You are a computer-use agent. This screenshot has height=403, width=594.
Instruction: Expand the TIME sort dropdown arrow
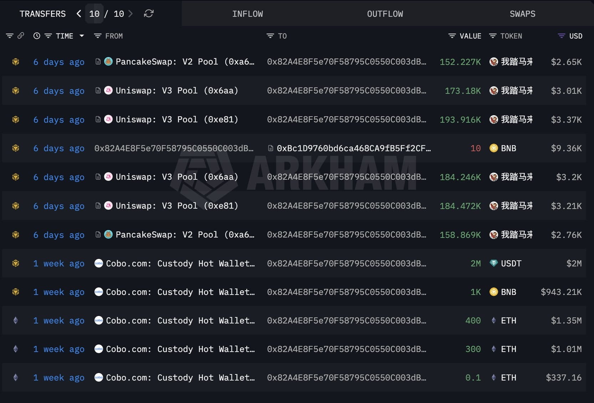pos(82,36)
